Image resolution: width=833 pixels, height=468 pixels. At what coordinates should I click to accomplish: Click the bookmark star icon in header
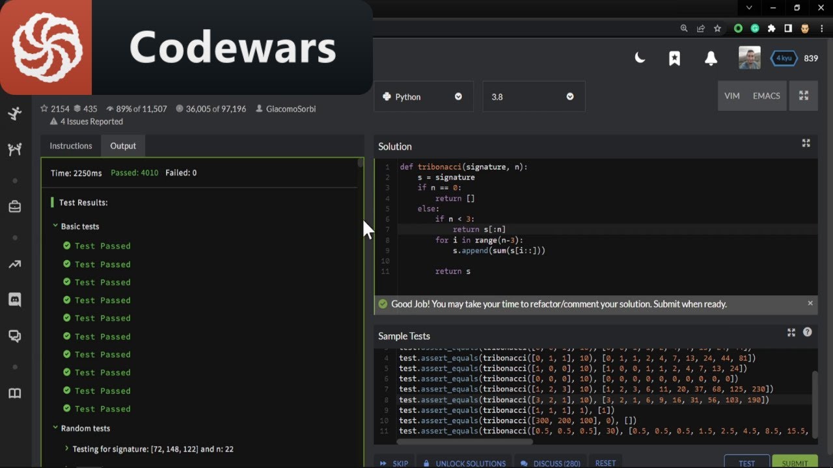tap(675, 58)
